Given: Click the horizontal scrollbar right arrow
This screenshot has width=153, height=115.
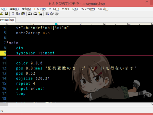Looking at the screenshot, I should click(152, 105).
